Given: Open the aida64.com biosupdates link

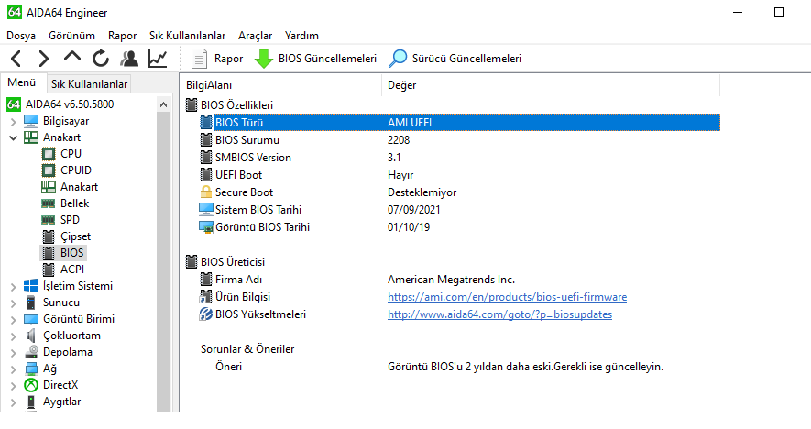Looking at the screenshot, I should click(499, 314).
